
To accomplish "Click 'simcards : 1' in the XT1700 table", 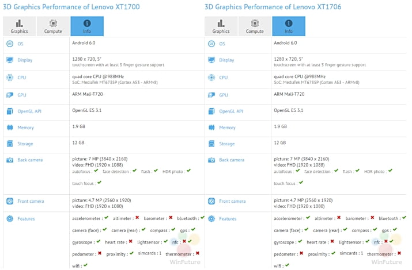I will [149, 253].
